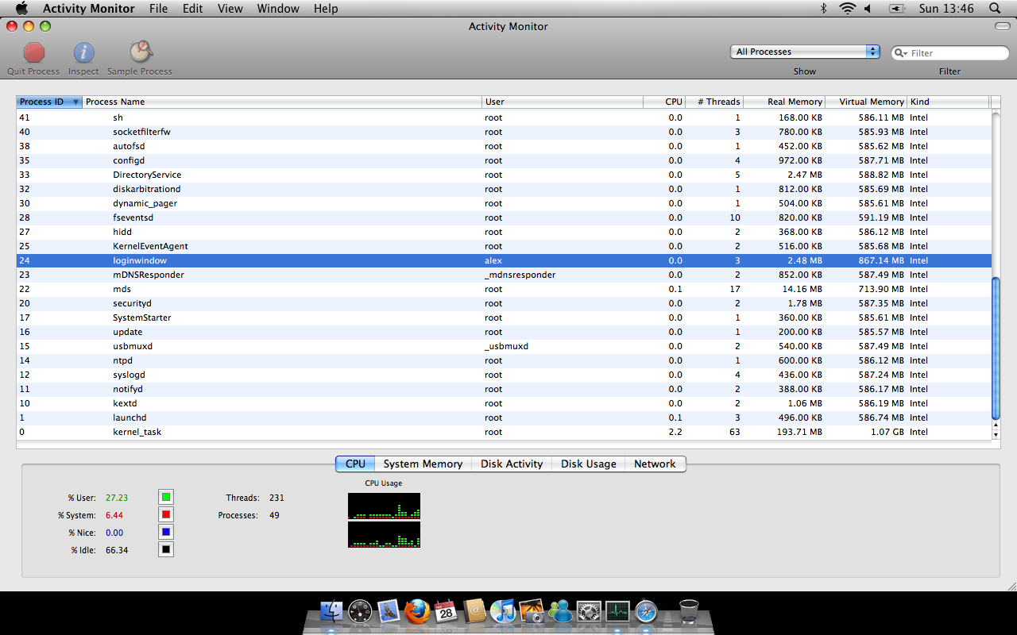Click the Sun 13:46 menu bar clock
Image resolution: width=1017 pixels, height=635 pixels.
coord(945,8)
